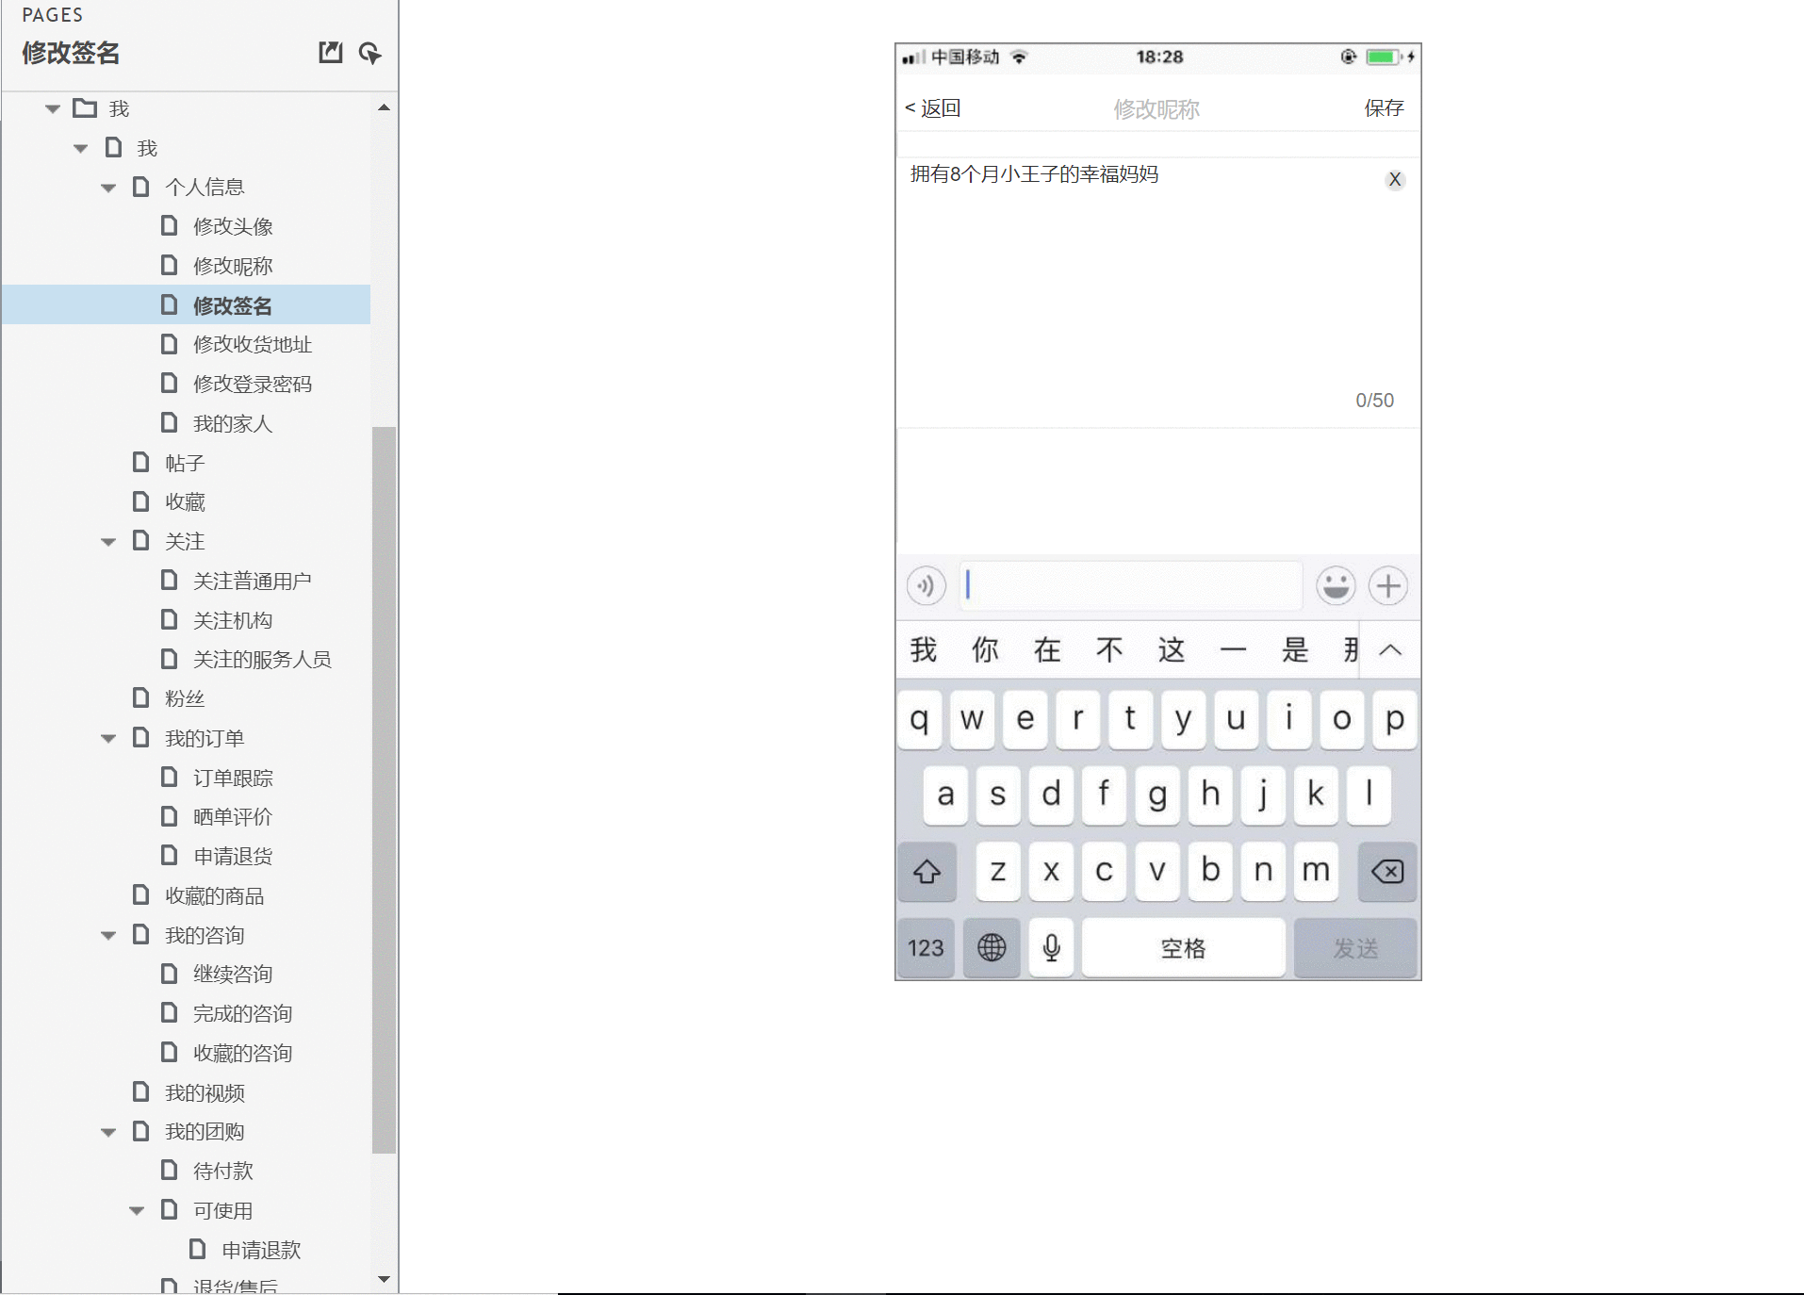Expand the keyboard candidate word list
Image resolution: width=1804 pixels, height=1295 pixels.
[x=1390, y=649]
